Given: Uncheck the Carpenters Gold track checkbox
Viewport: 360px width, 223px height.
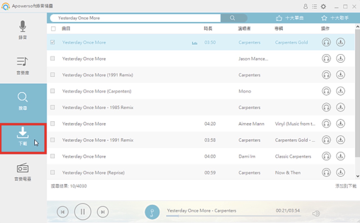Looking at the screenshot, I should pyautogui.click(x=52, y=42).
